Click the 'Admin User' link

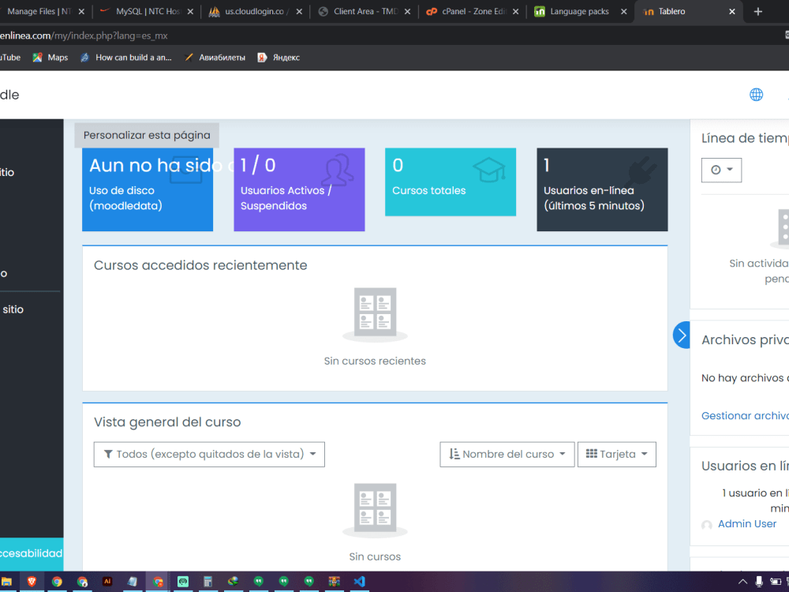tap(746, 523)
